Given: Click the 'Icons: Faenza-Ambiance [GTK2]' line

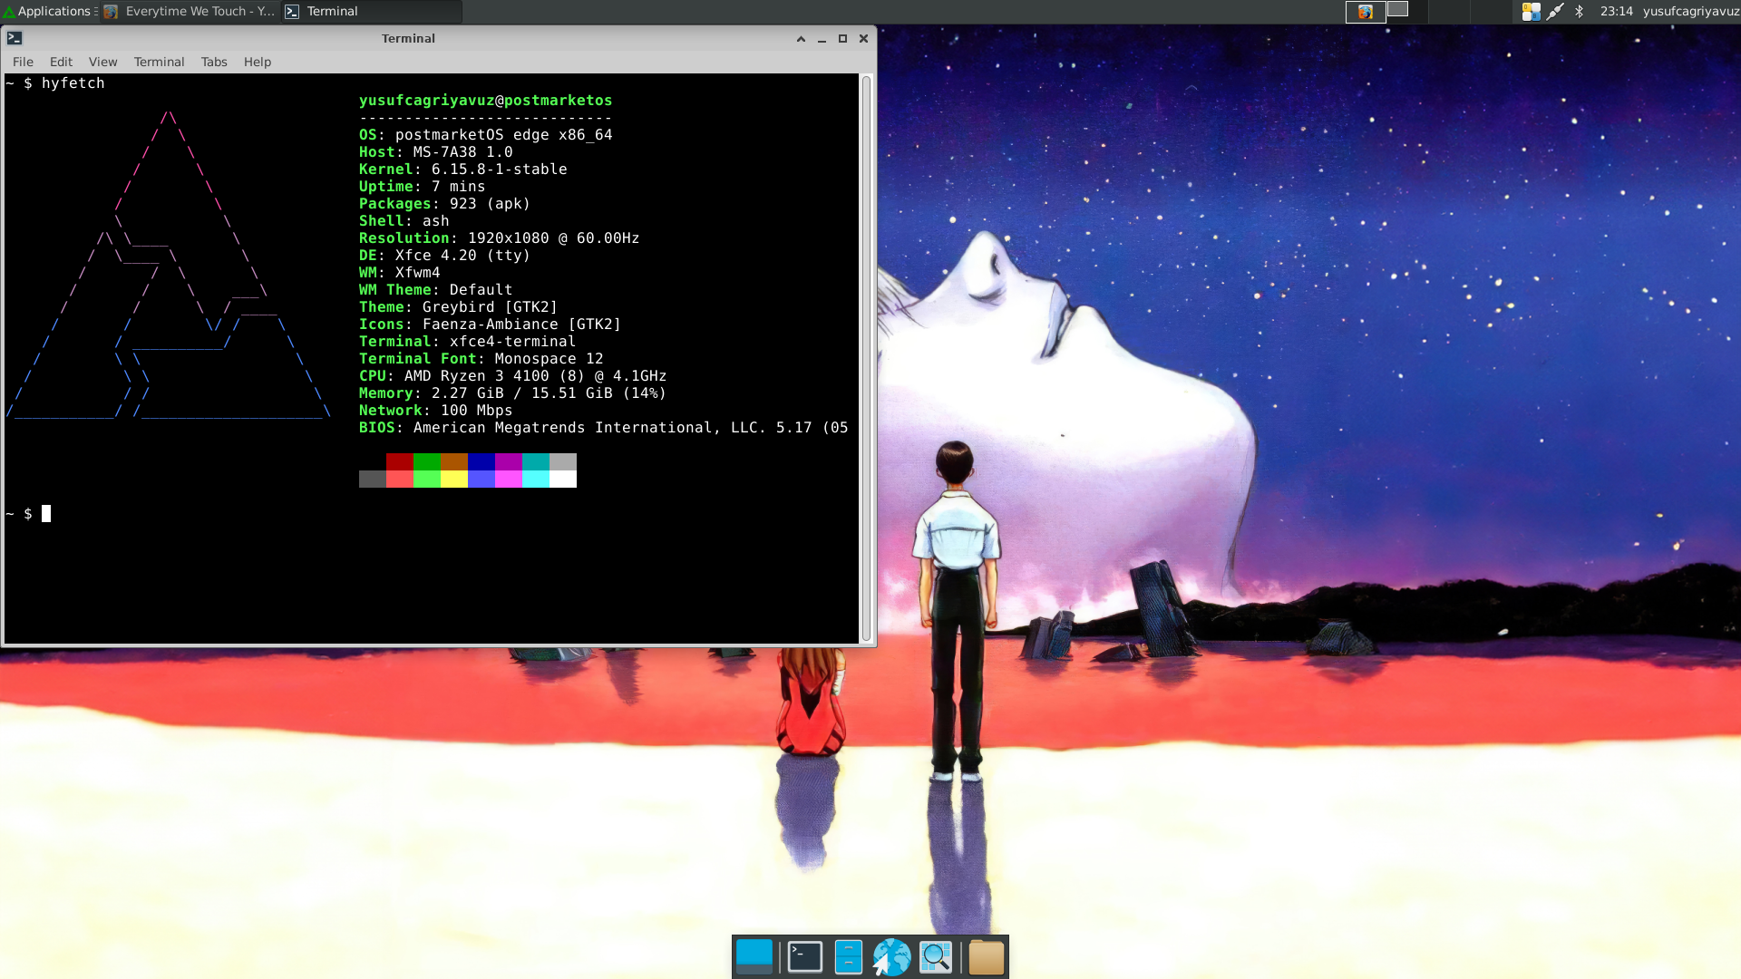Looking at the screenshot, I should tap(490, 324).
